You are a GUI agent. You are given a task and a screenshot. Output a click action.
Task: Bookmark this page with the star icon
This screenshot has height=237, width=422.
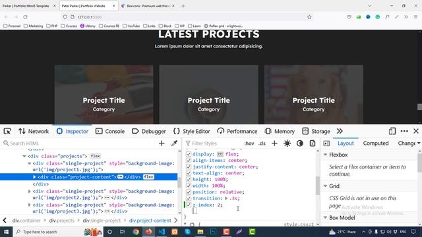[309, 17]
